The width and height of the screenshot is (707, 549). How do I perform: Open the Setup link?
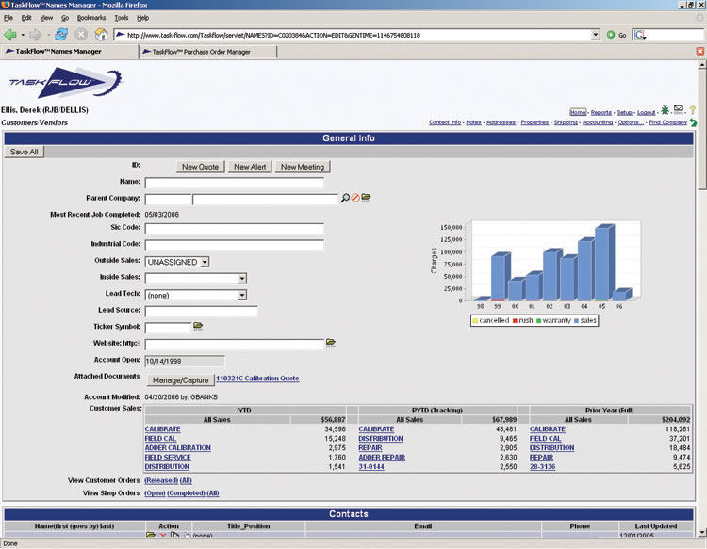point(624,112)
